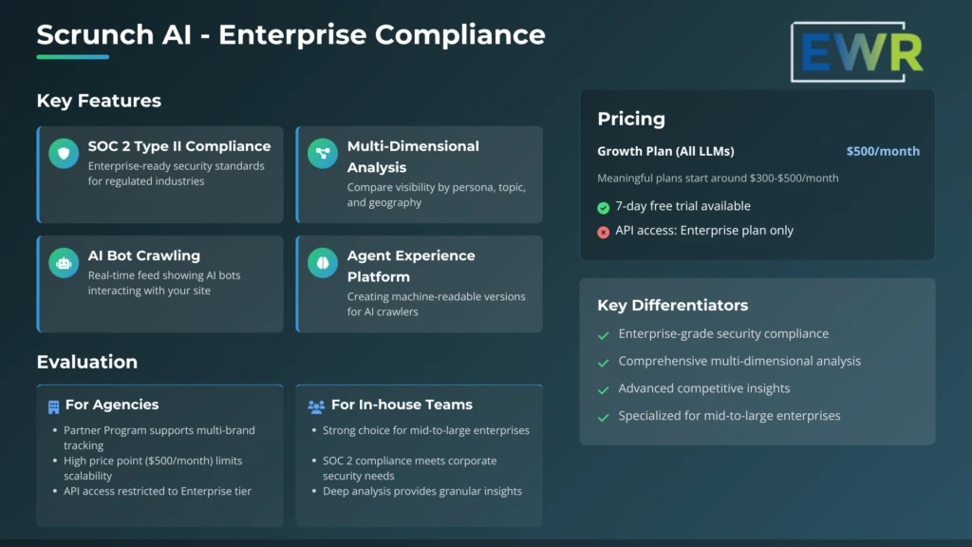Click checkmark next to Enterprise-grade security compliance

coord(604,335)
